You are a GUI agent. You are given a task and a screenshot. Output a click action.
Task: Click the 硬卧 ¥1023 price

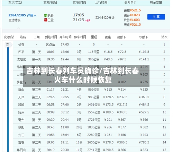pyautogui.click(x=132, y=15)
